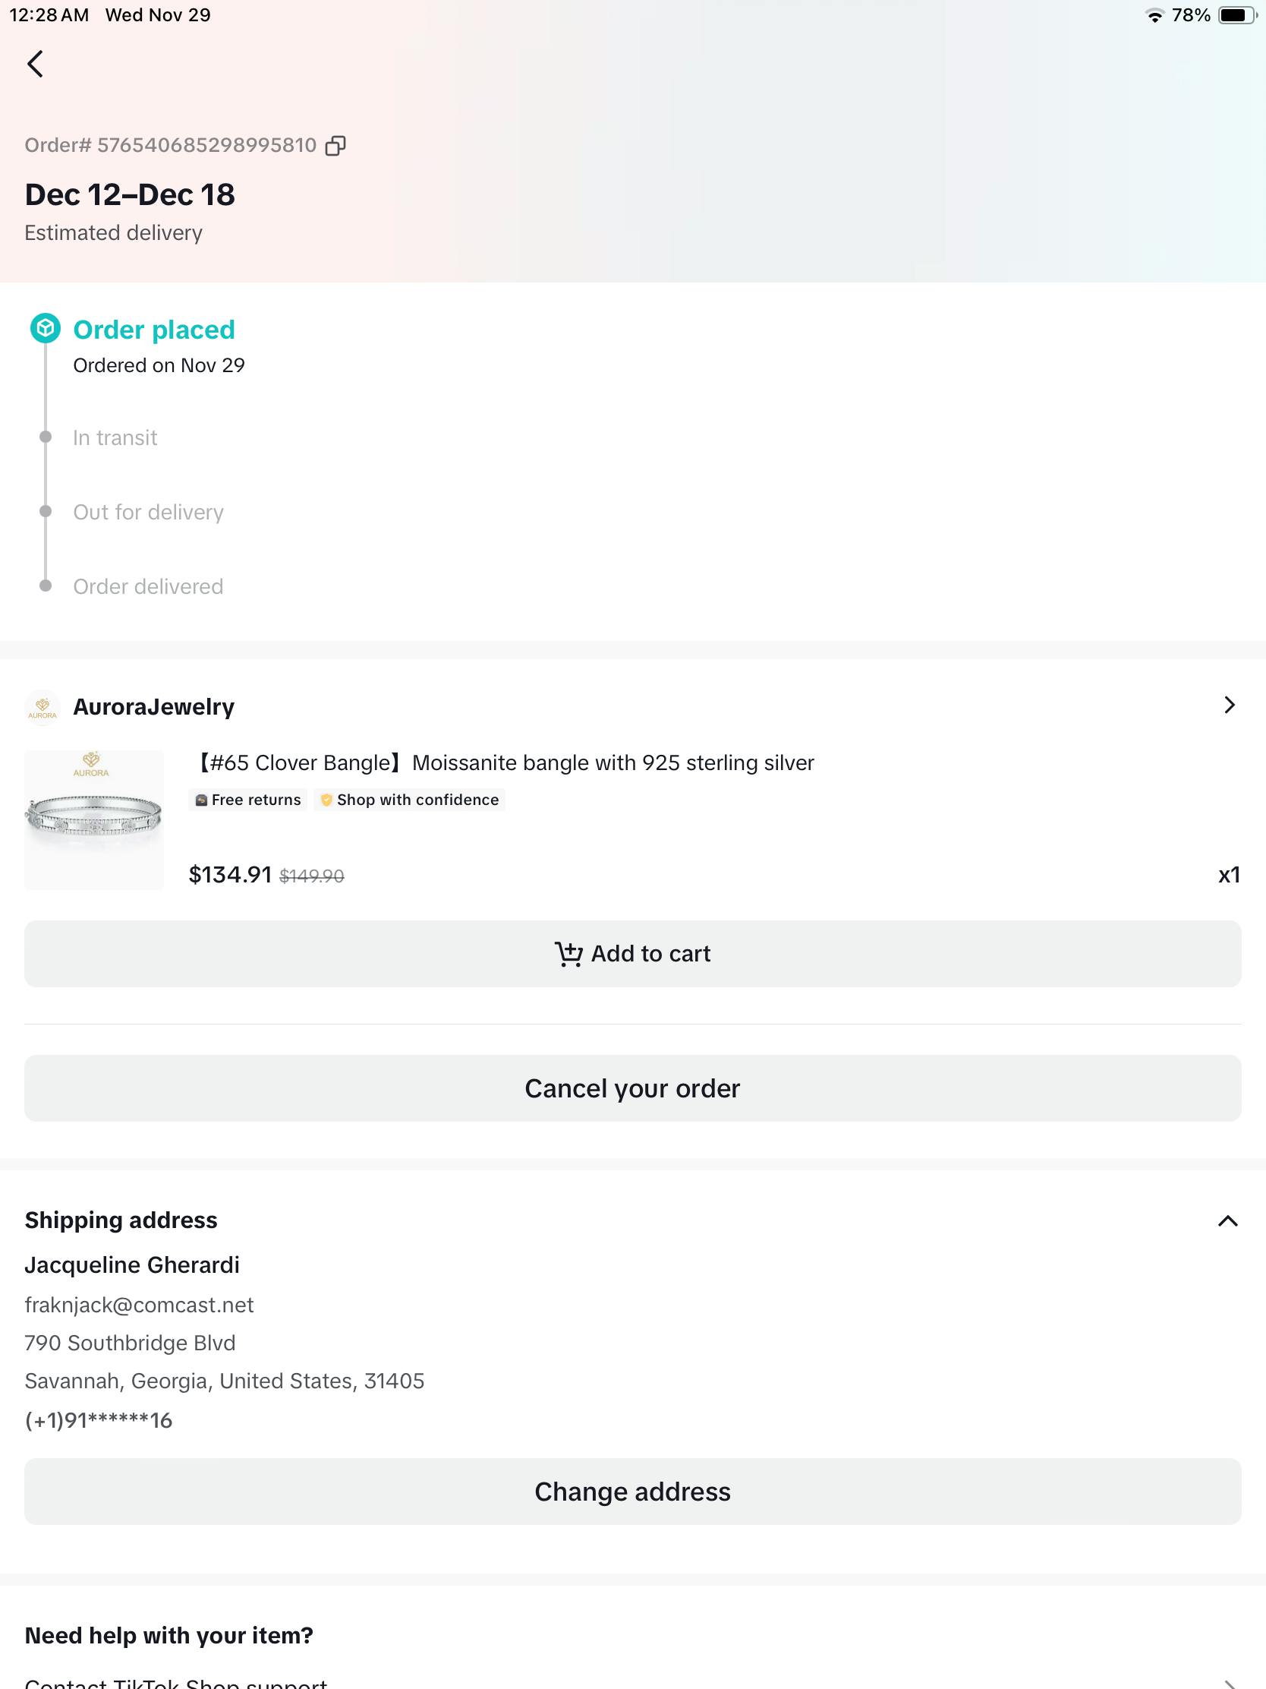1266x1689 pixels.
Task: Collapse the Shipping address section
Action: [1227, 1221]
